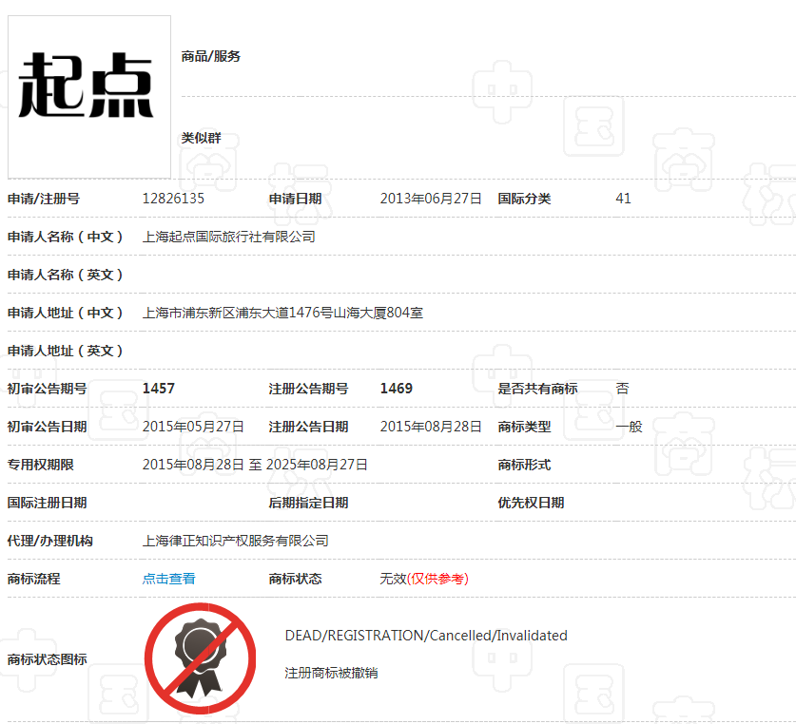Click the 是否共有商标 label
This screenshot has height=724, width=796.
click(537, 389)
